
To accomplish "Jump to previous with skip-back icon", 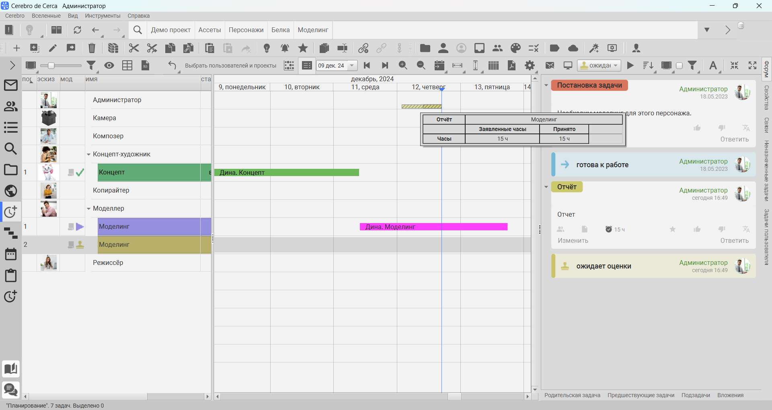I will click(367, 66).
